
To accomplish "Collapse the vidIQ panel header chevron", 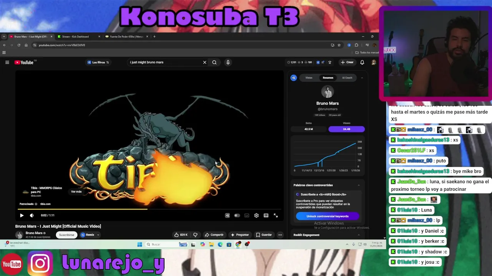I will 362,78.
